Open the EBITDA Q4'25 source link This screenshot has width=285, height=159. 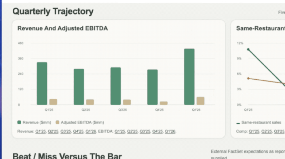point(157,131)
